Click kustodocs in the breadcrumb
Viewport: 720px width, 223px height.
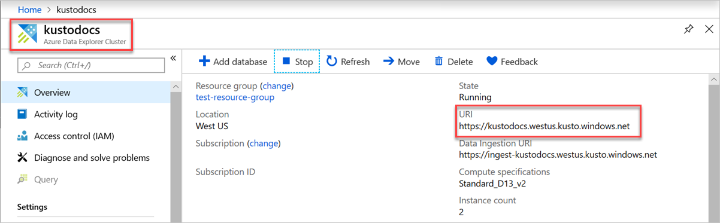76,10
